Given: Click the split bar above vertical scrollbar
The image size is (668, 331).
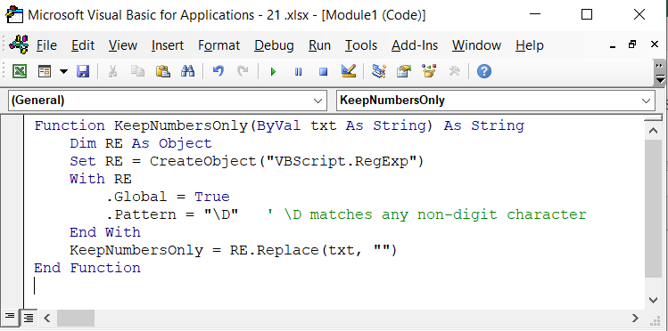Looking at the screenshot, I should click(x=653, y=118).
